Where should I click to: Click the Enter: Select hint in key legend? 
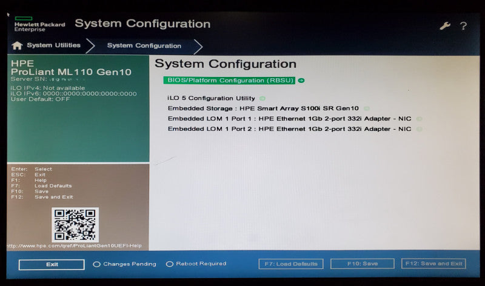(x=32, y=169)
